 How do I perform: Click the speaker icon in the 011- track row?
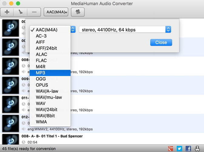coord(24,110)
